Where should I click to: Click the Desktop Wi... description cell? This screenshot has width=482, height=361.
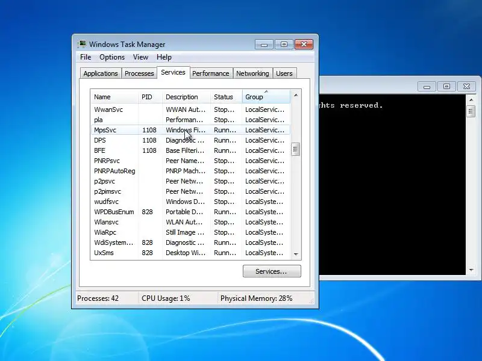click(186, 253)
